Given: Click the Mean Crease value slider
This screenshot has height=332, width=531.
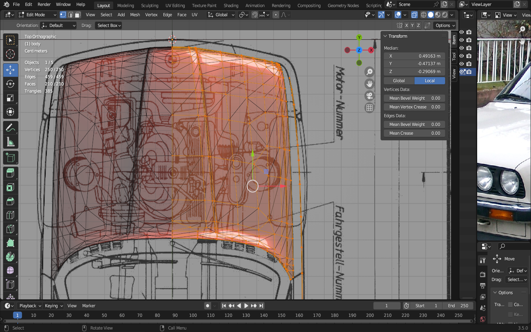Looking at the screenshot, I should click(x=414, y=133).
